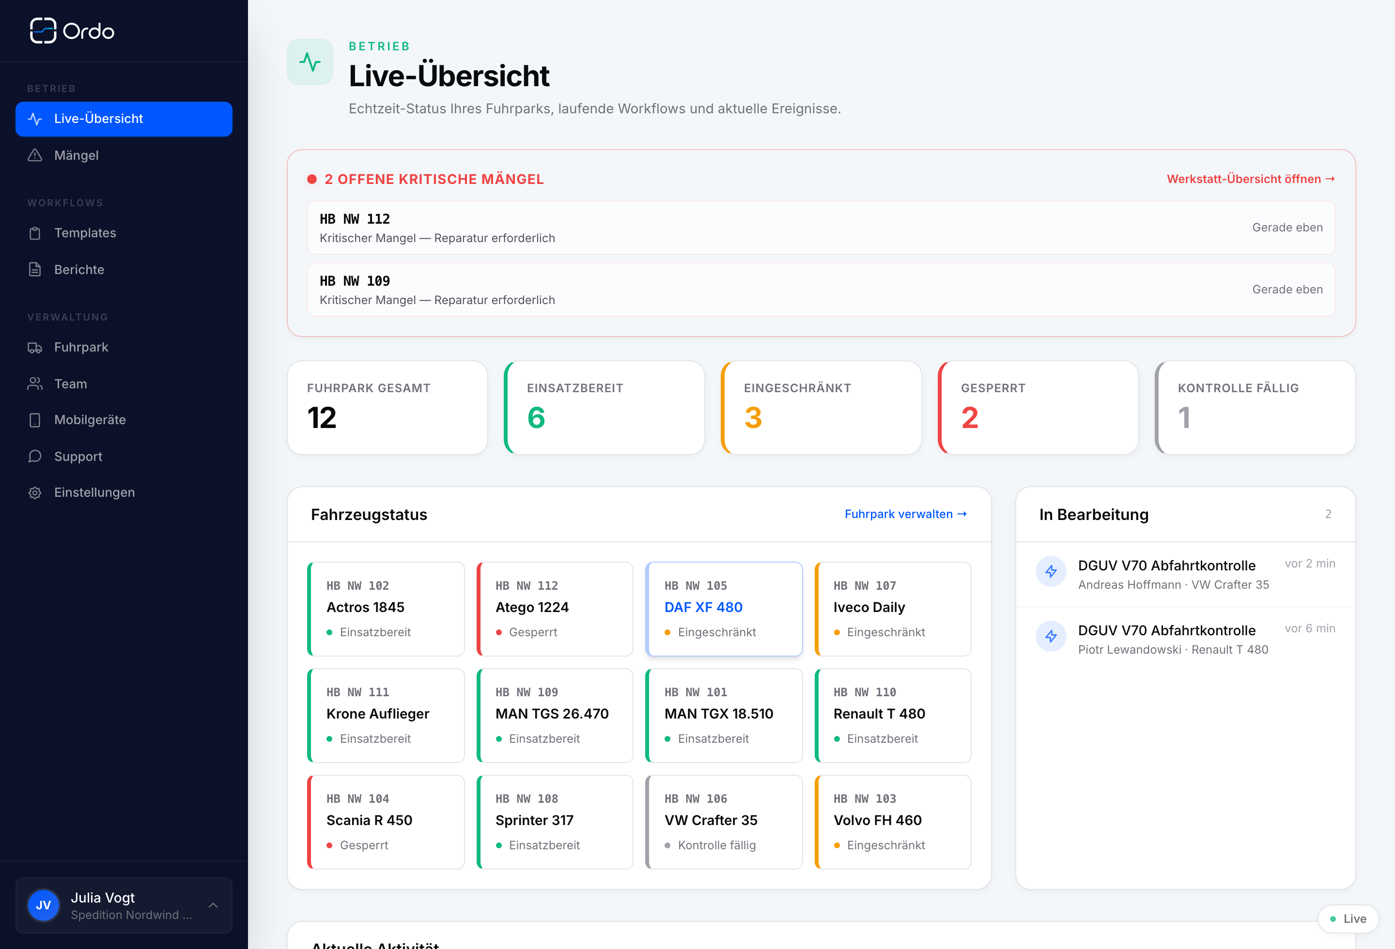The height and width of the screenshot is (949, 1395).
Task: Open the Atego 1224 vehicle card
Action: pyautogui.click(x=555, y=609)
